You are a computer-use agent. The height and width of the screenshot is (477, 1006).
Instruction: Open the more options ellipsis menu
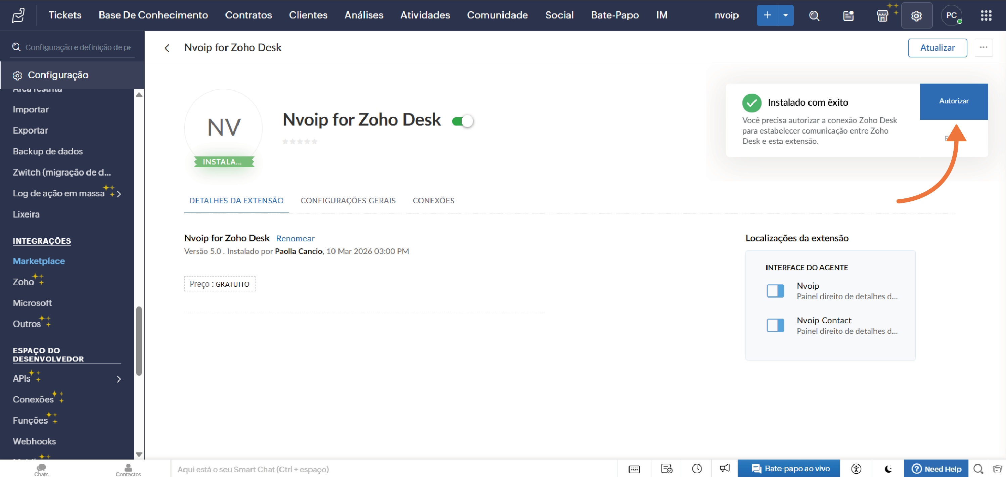point(984,48)
